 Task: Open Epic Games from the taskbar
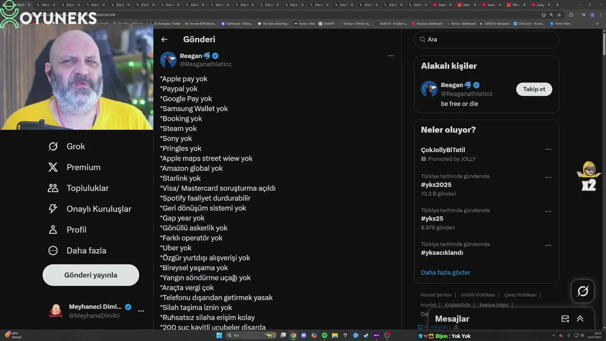point(345,335)
